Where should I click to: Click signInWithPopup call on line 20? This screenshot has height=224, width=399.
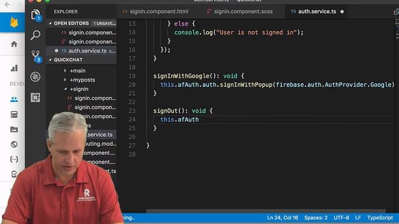click(x=246, y=85)
